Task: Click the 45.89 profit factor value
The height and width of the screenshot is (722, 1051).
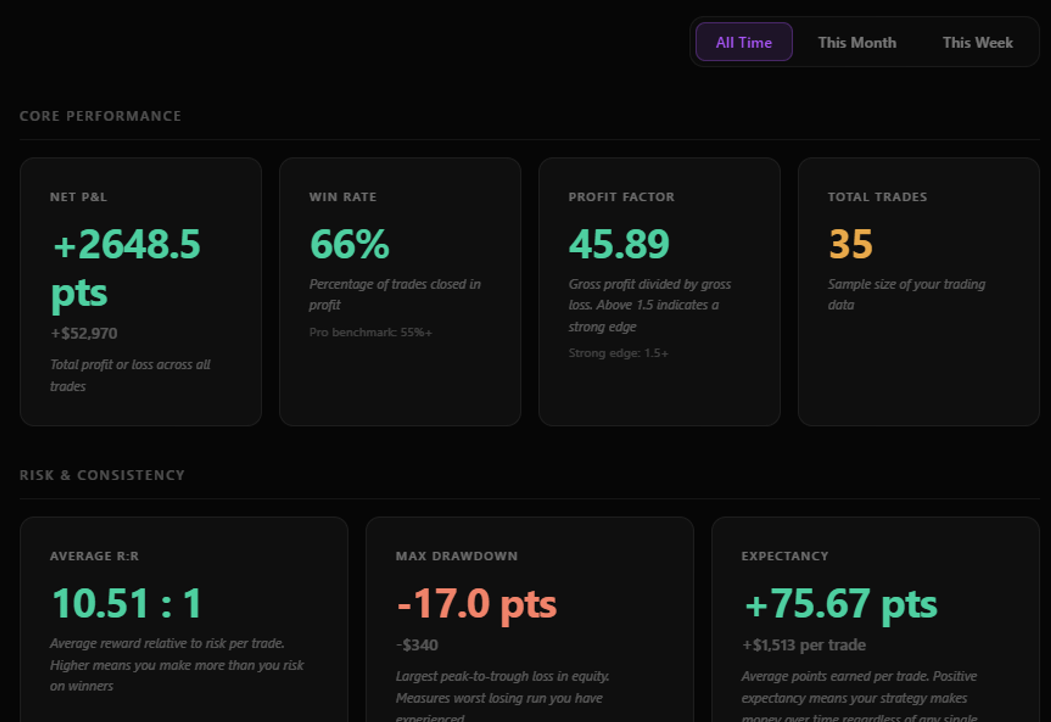Action: point(619,244)
